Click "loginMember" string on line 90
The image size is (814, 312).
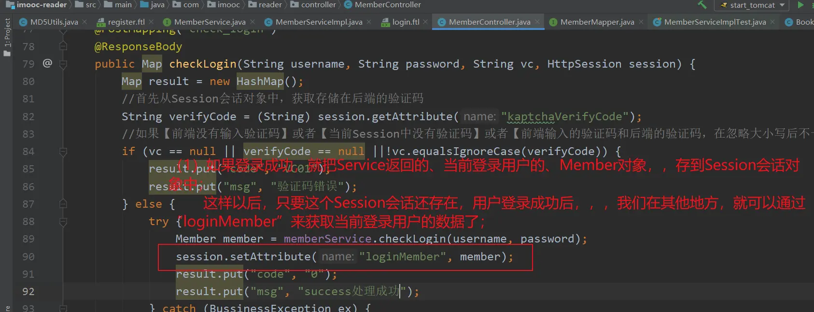pyautogui.click(x=403, y=256)
